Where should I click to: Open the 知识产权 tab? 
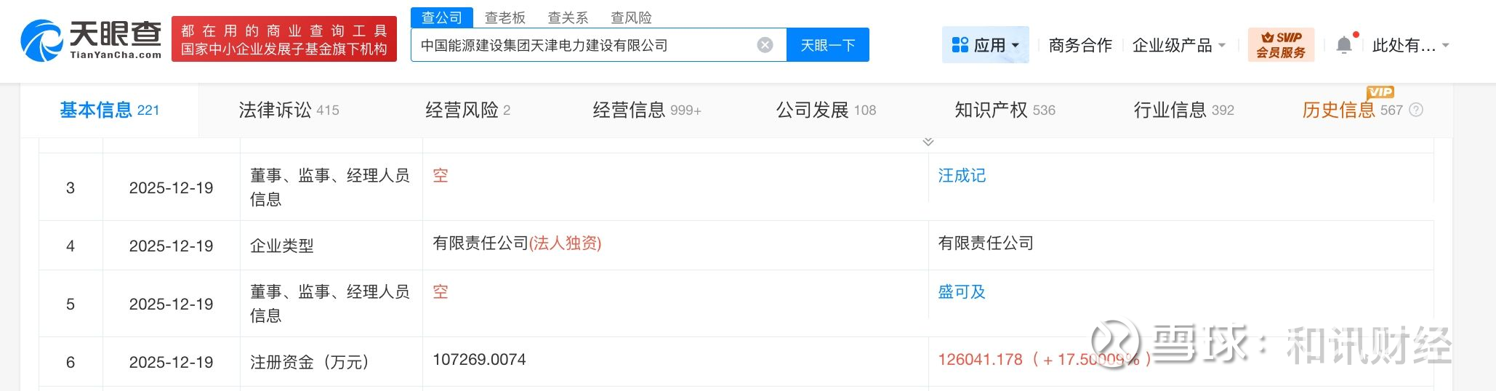(x=1004, y=110)
